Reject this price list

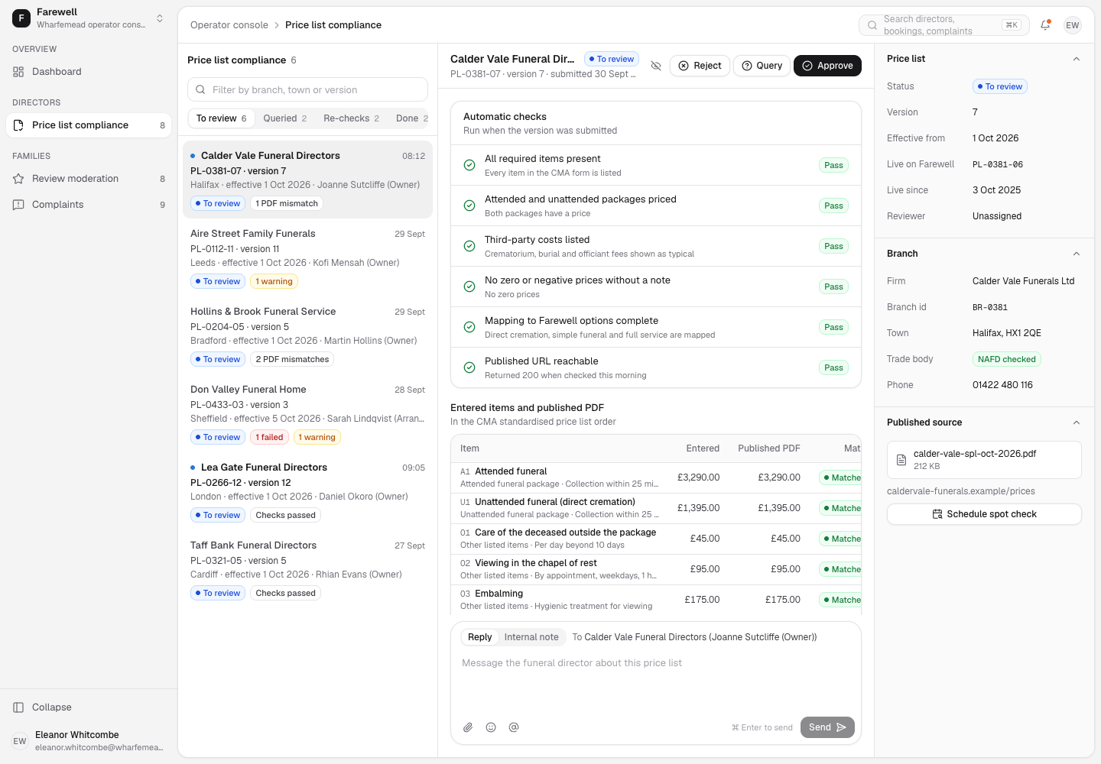click(700, 66)
